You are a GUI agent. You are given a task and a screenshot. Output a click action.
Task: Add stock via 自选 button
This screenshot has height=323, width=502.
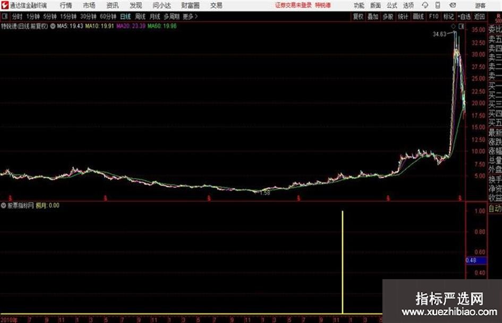tap(464, 16)
